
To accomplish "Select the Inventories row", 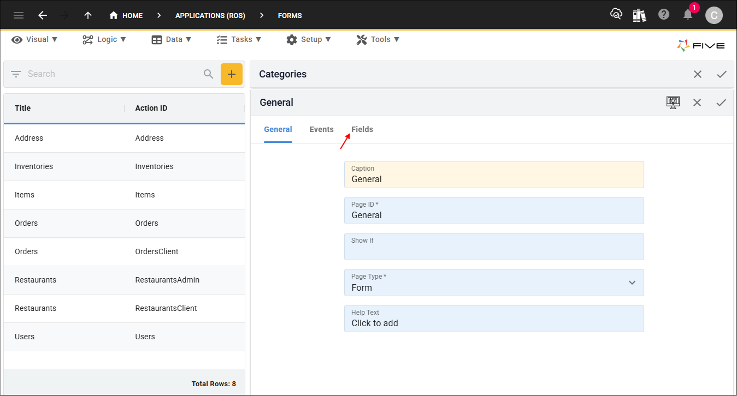I will (x=124, y=166).
